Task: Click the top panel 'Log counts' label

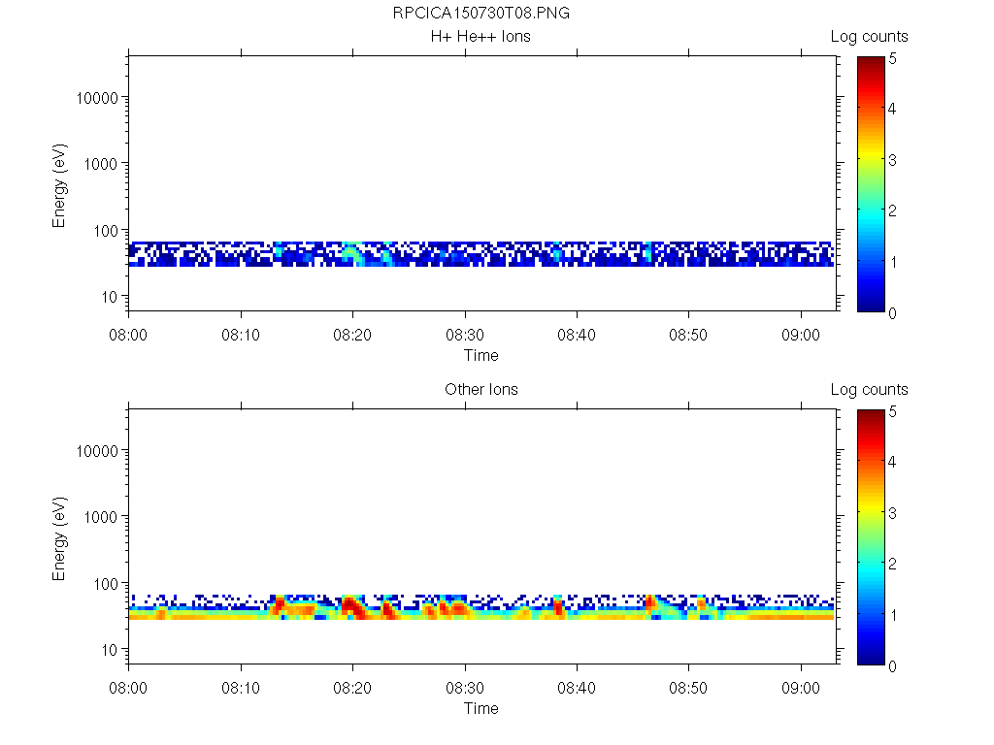Action: [869, 37]
